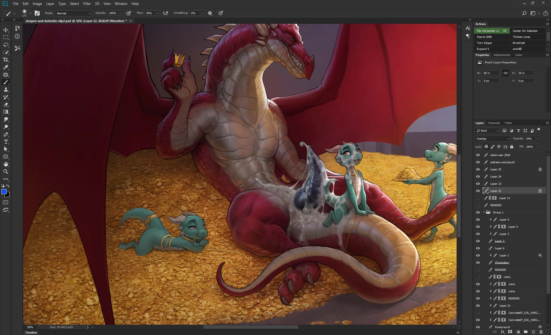Click the horizontal canvas scrollbar
Image resolution: width=551 pixels, height=335 pixels.
coord(251,327)
